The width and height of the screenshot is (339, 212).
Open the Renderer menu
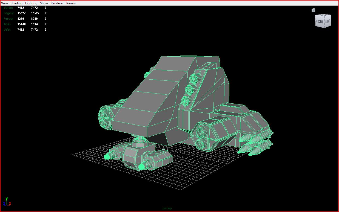click(57, 3)
